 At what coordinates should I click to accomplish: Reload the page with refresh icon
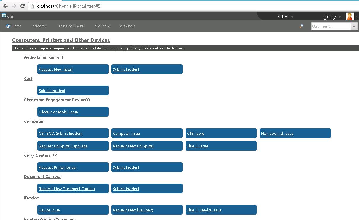(x=23, y=6)
